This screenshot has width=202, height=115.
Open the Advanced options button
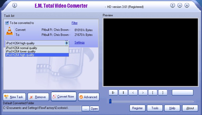coord(89,97)
